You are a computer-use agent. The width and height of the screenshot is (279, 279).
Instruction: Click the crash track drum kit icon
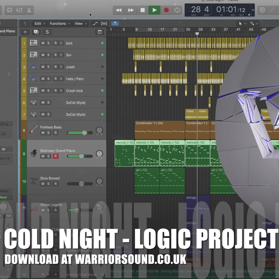click(x=33, y=67)
